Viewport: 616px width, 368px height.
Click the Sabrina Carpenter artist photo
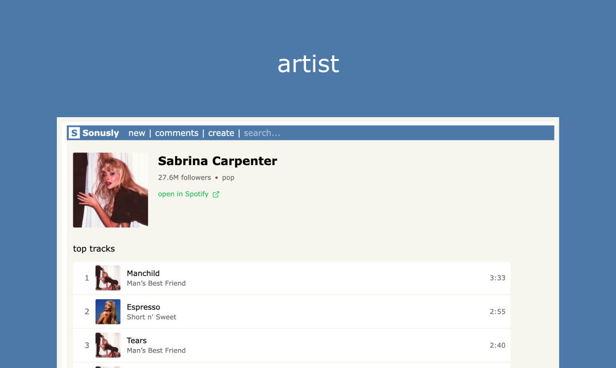pos(110,189)
